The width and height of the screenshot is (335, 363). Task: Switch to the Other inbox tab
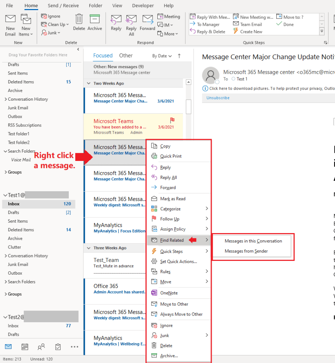[126, 55]
